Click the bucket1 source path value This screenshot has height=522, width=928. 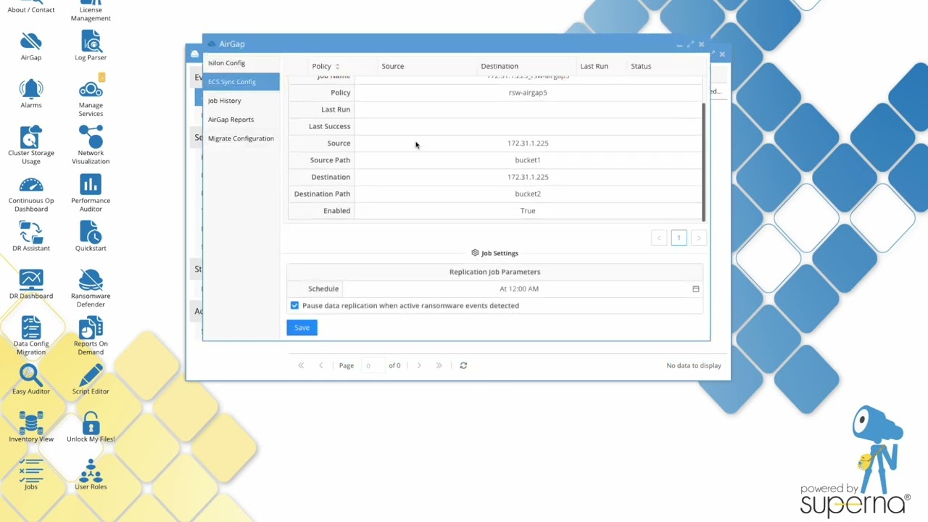[x=528, y=160]
